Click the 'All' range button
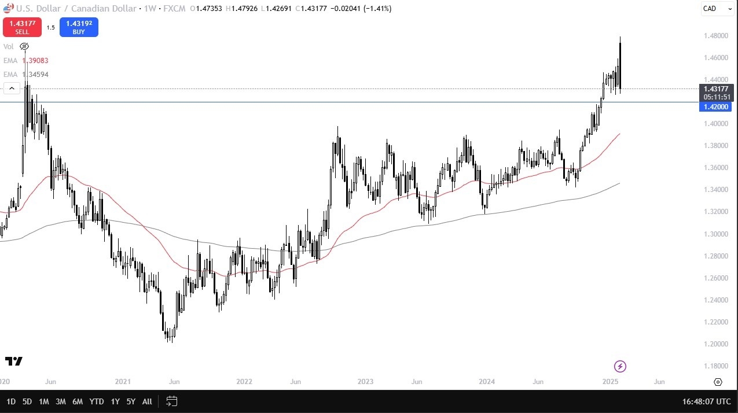This screenshot has width=738, height=413. pyautogui.click(x=146, y=401)
